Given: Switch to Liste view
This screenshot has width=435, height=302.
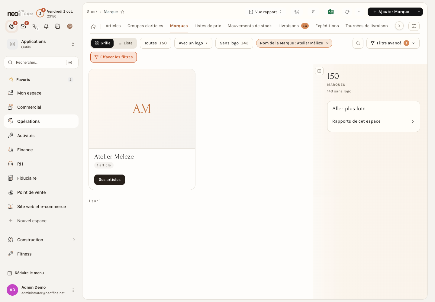Looking at the screenshot, I should click(125, 43).
